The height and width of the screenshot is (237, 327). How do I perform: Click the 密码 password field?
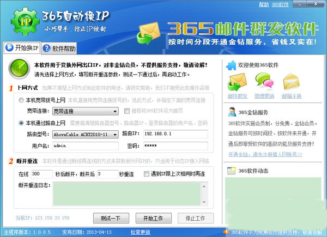tap(175, 146)
